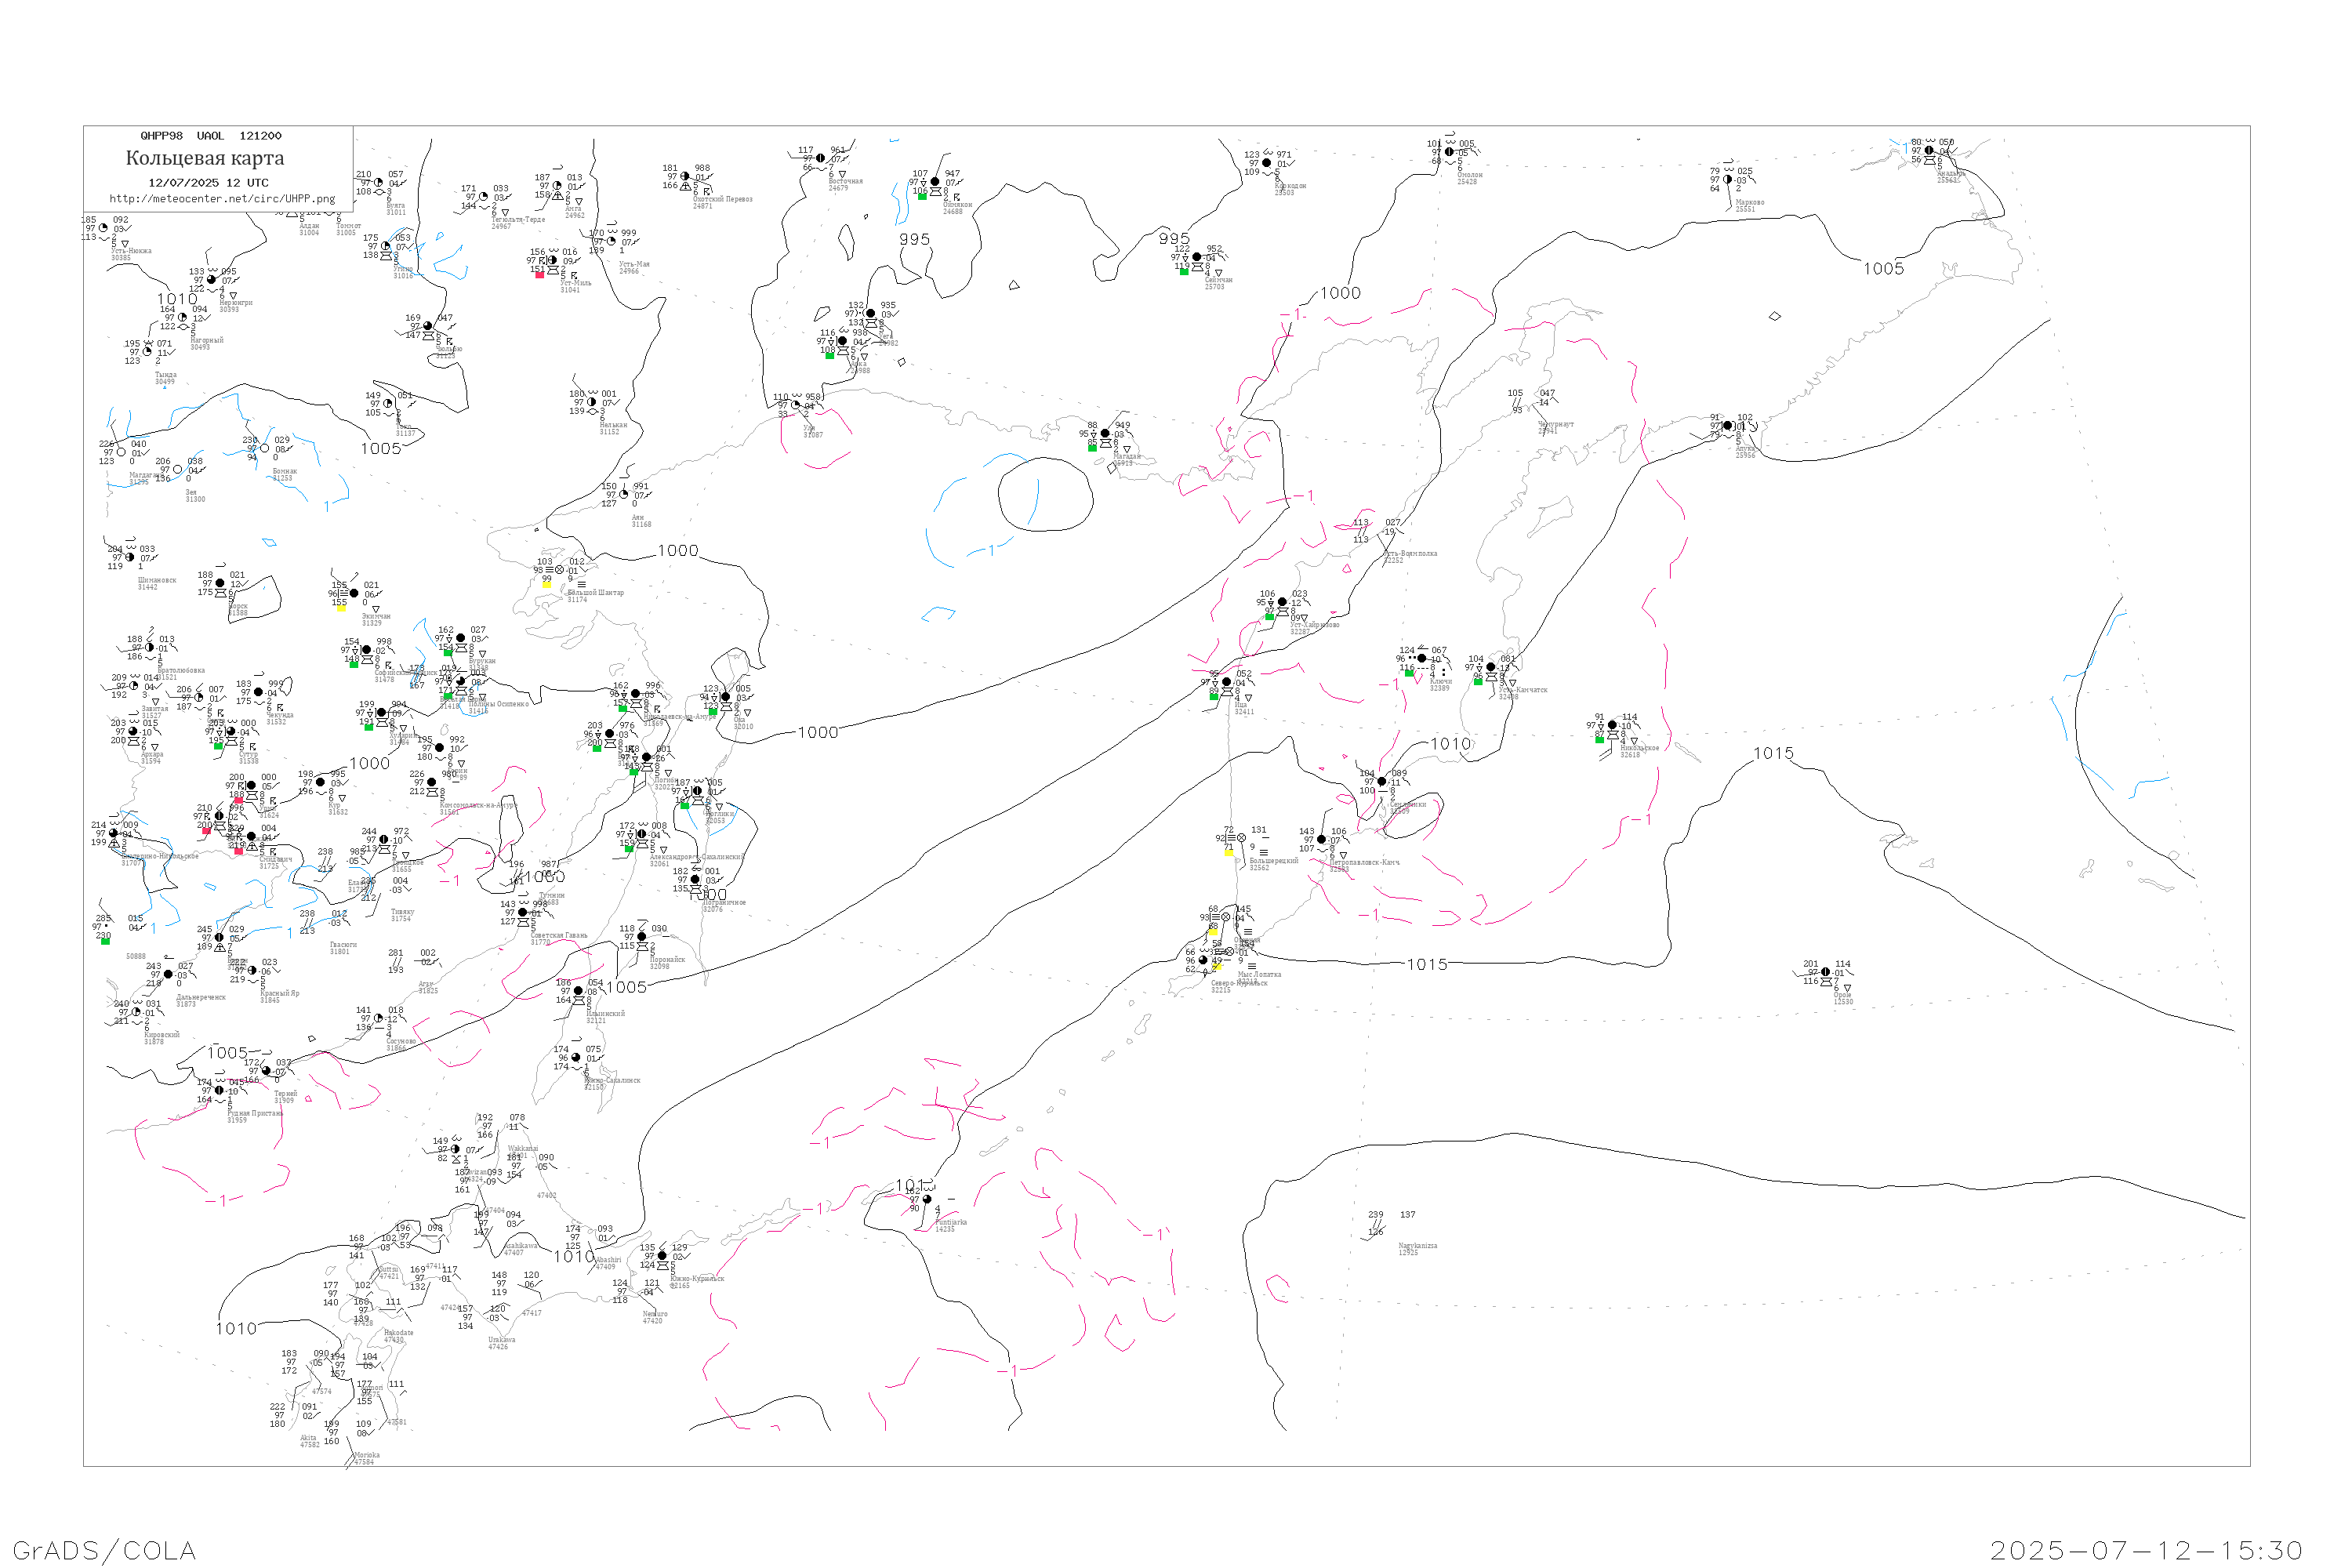Click the station circle at Никольское
The width and height of the screenshot is (2352, 1568).
(1612, 726)
